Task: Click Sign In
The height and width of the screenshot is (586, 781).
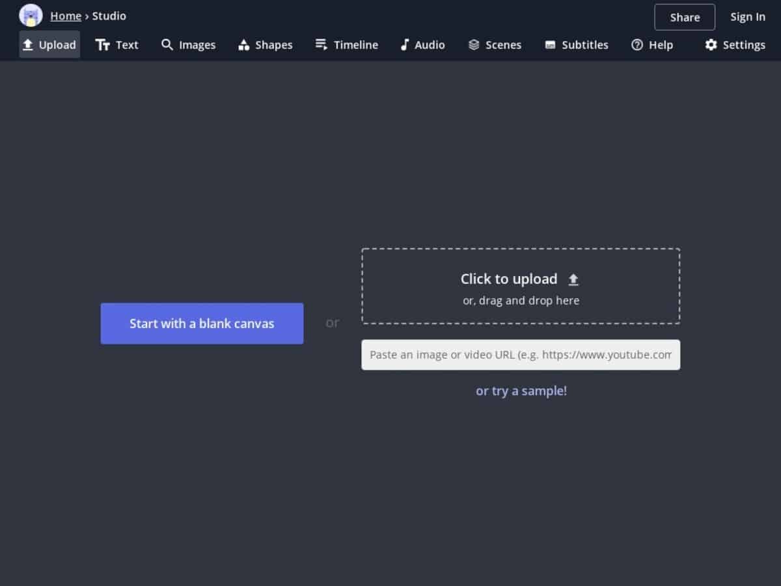Action: [x=748, y=17]
